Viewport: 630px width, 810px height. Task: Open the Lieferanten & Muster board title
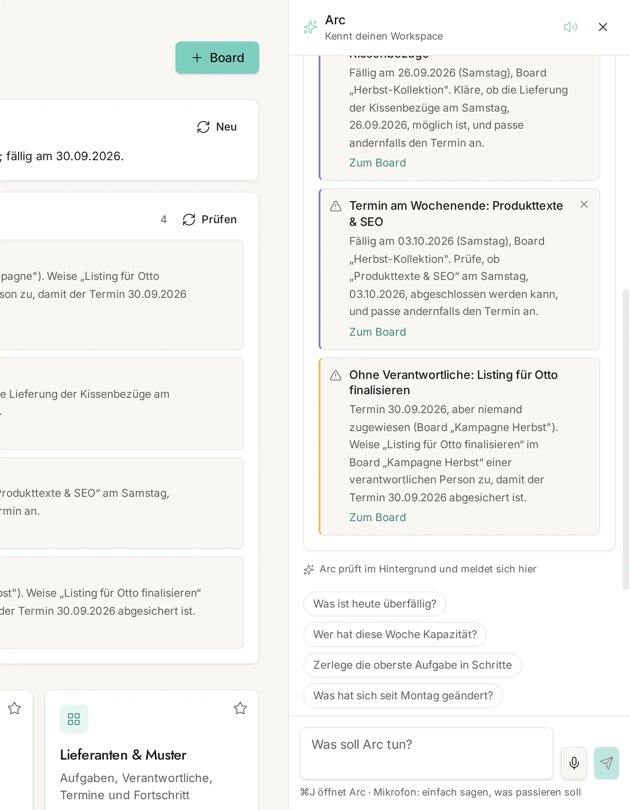pos(123,755)
